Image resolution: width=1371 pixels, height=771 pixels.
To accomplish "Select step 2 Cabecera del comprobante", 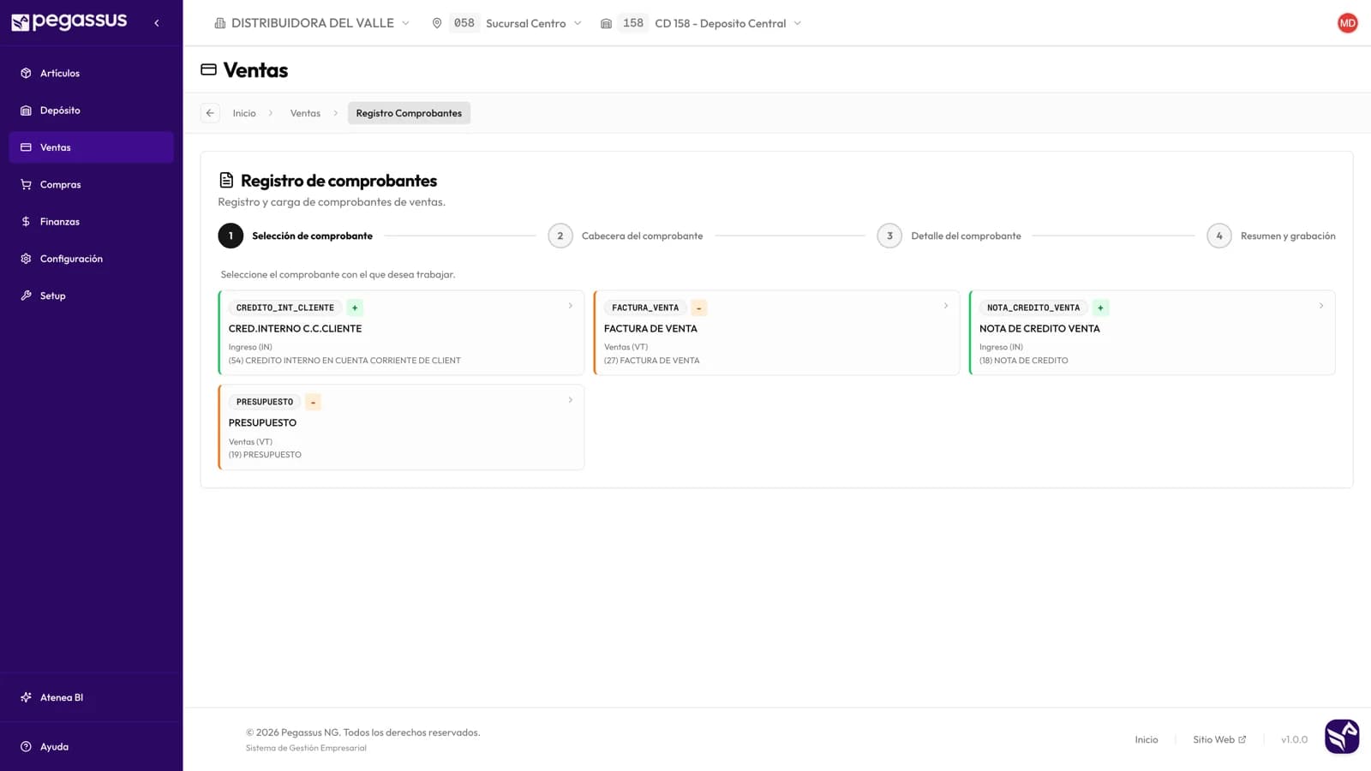I will 626,236.
